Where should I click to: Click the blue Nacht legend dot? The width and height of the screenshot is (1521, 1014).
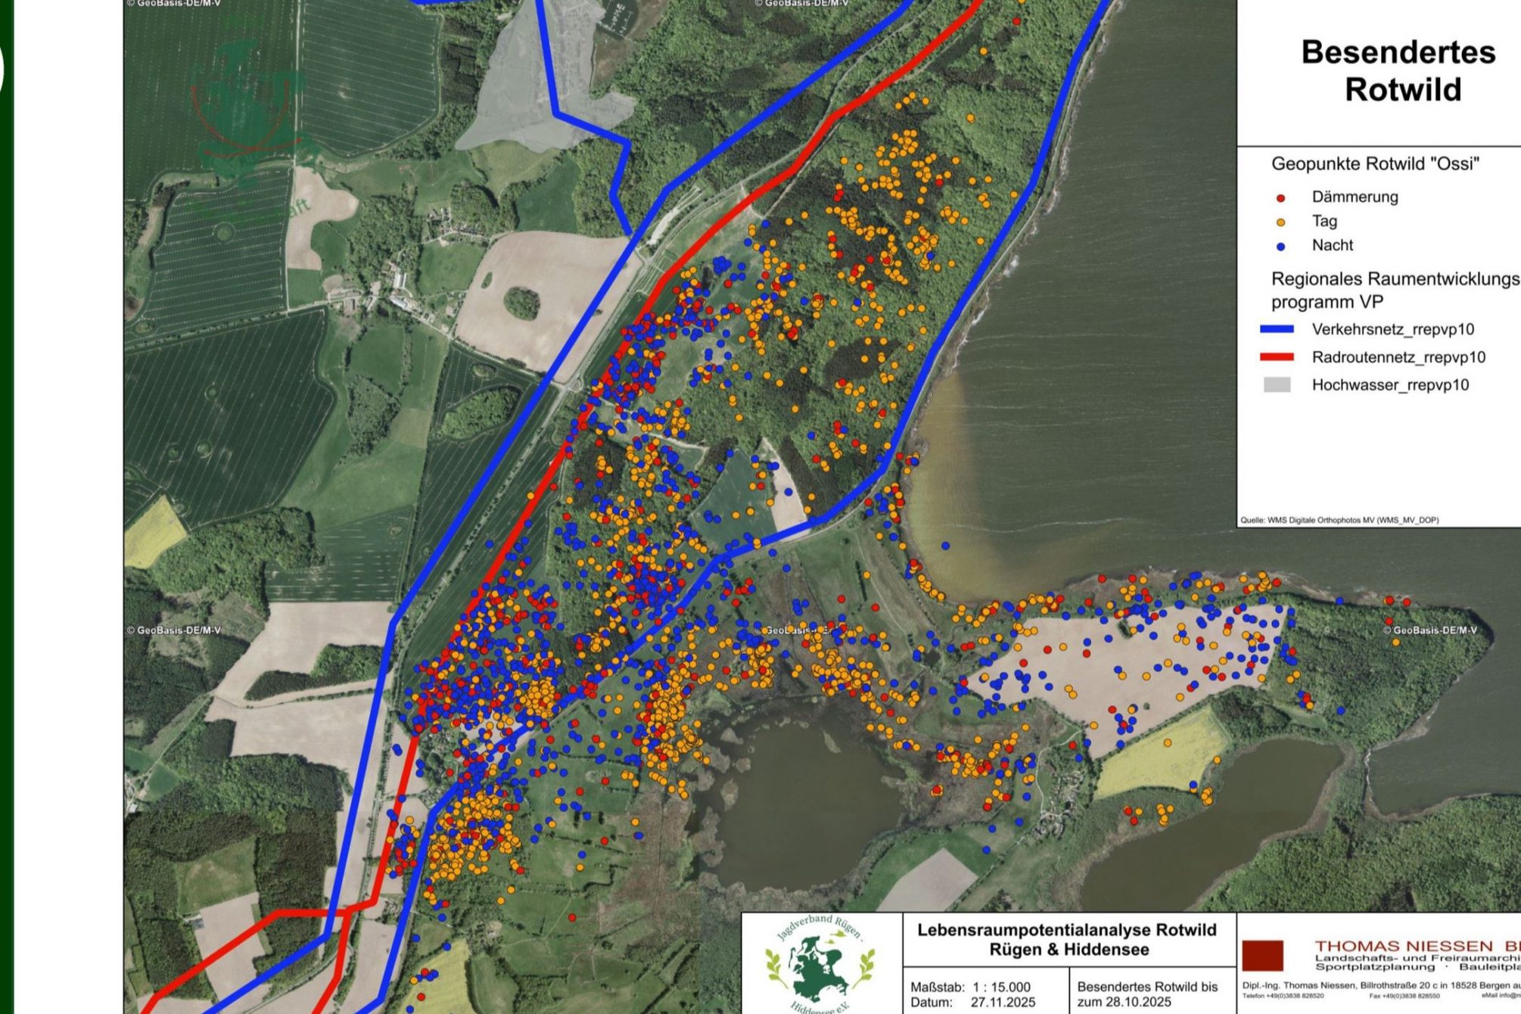click(x=1280, y=247)
